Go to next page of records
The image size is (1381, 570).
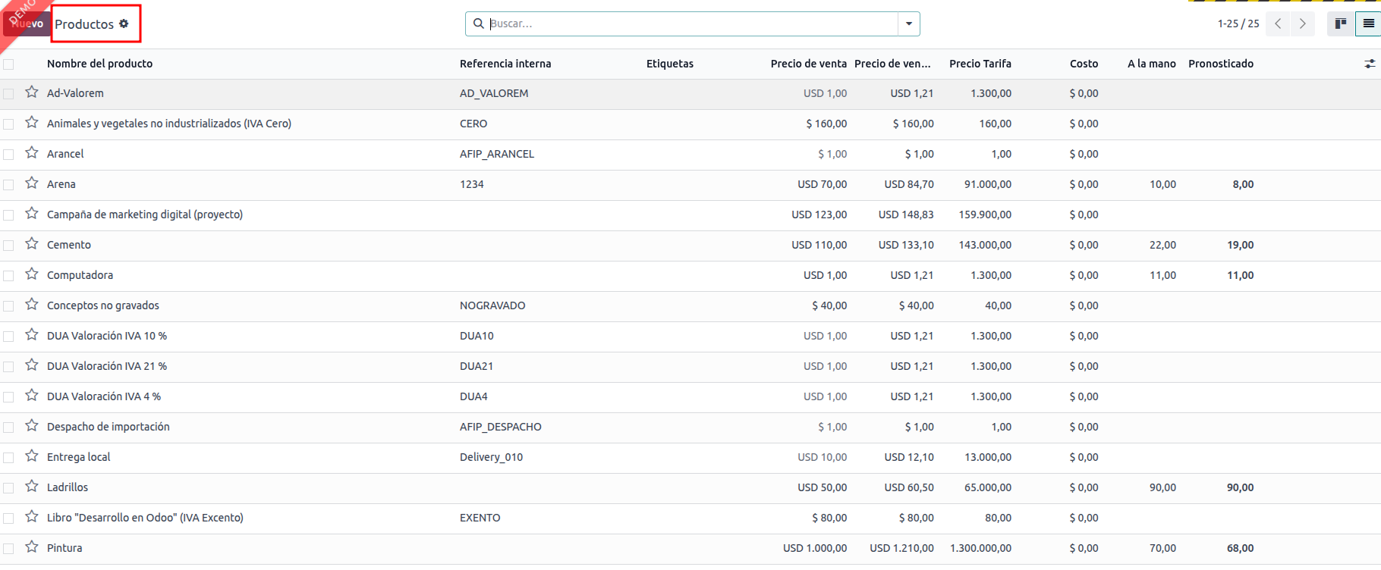1302,23
